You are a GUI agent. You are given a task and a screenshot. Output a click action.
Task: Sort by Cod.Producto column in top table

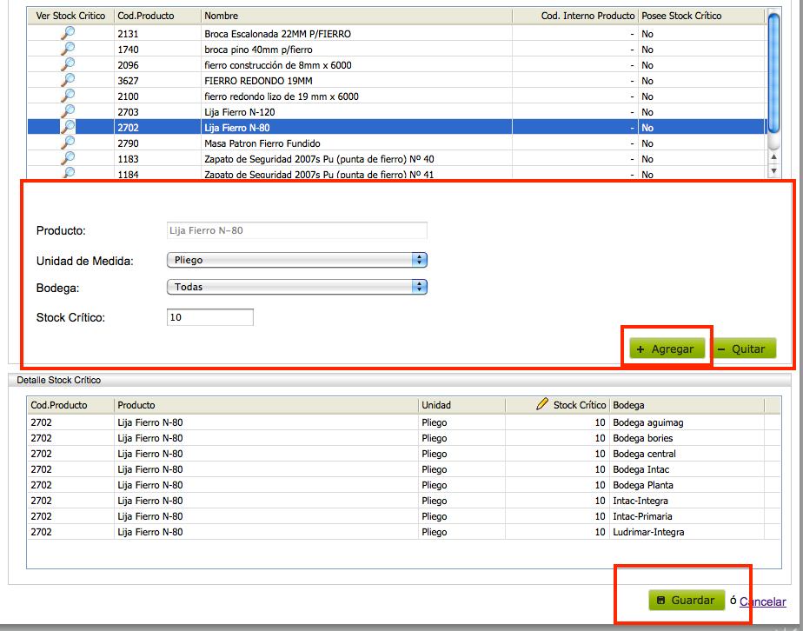click(158, 16)
